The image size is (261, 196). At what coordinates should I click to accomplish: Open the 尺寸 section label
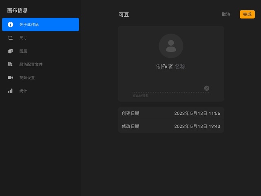[x=23, y=38]
